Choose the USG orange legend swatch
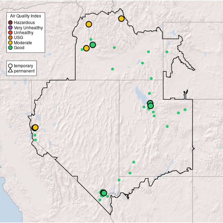 11,38
